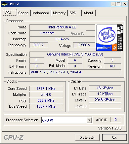This screenshot has width=129, height=144.
Task: Click the Prescott code name value
Action: point(47,33)
